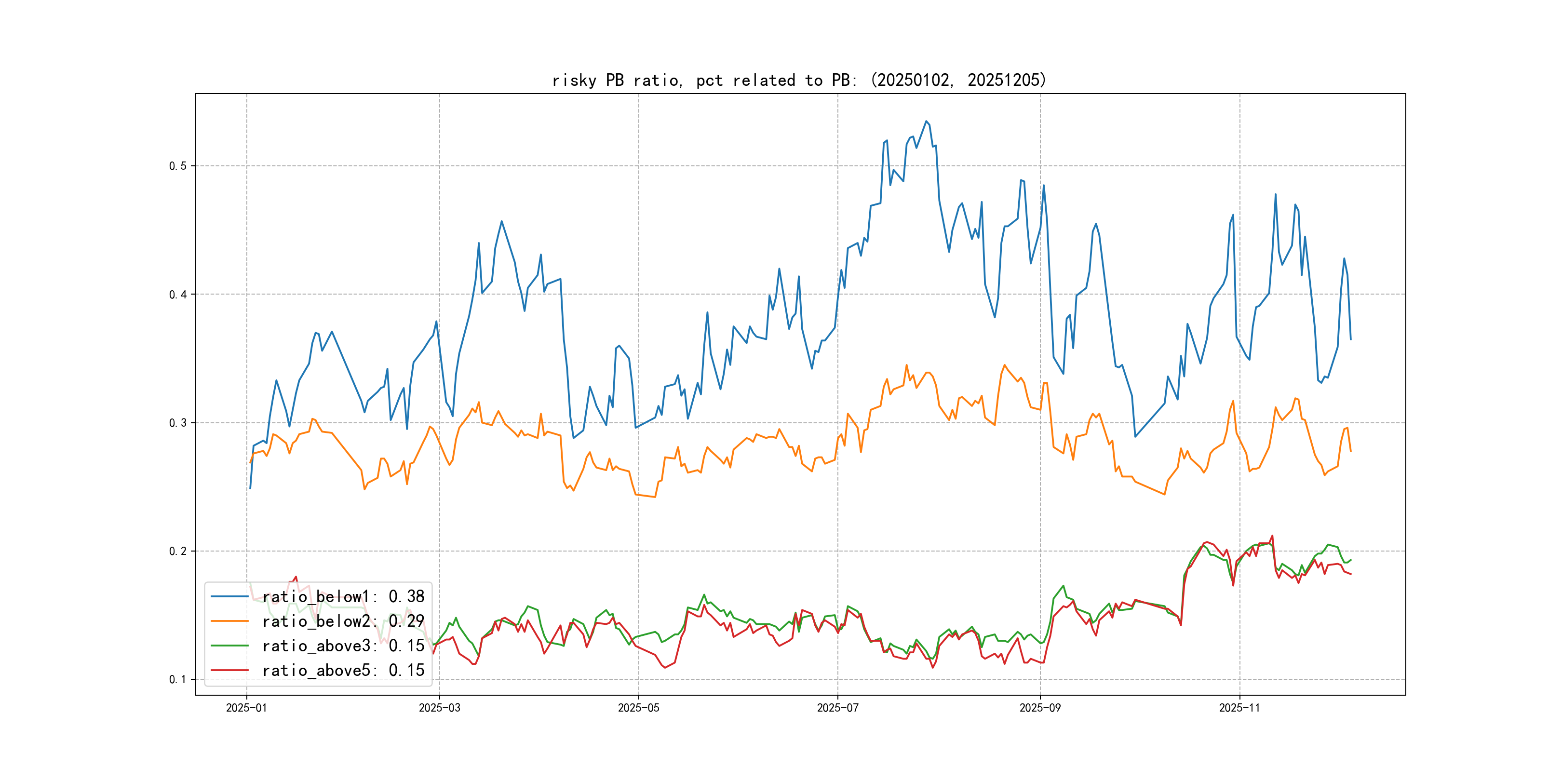
Task: Select the 'ratio_above5: 0.15' legend label
Action: (343, 670)
